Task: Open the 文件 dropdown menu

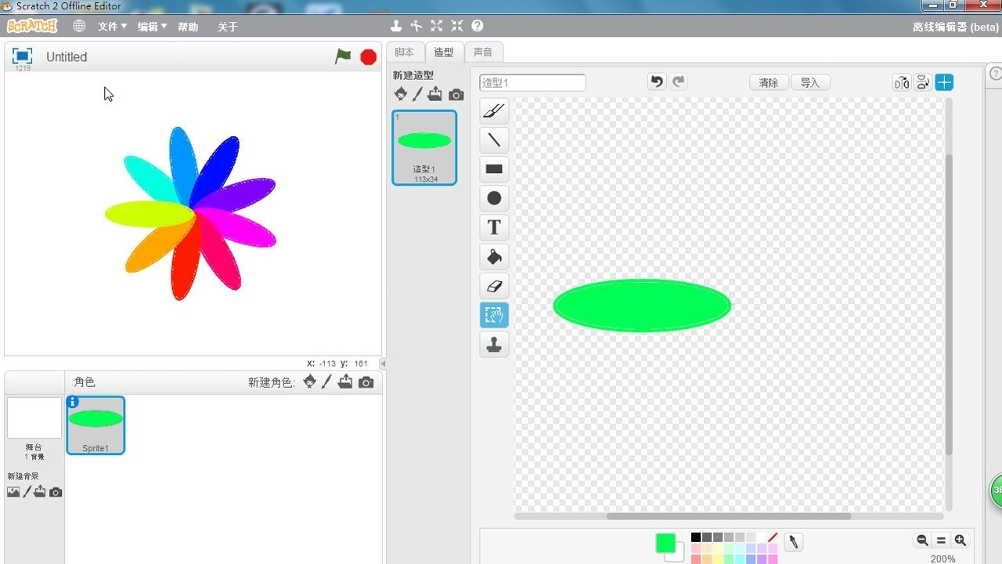Action: pos(112,27)
